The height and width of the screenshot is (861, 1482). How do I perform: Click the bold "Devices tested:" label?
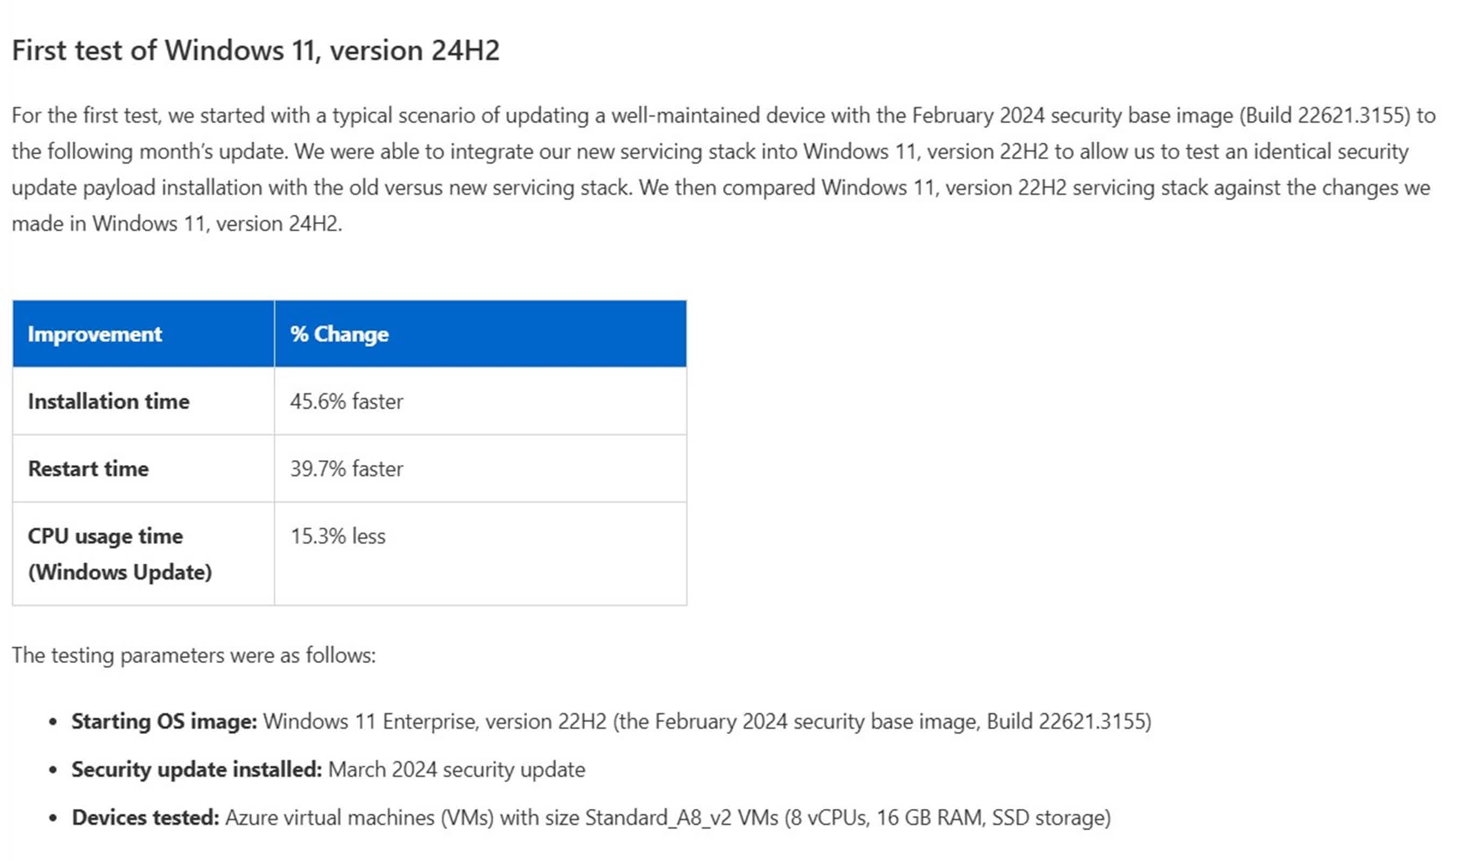[x=145, y=817]
